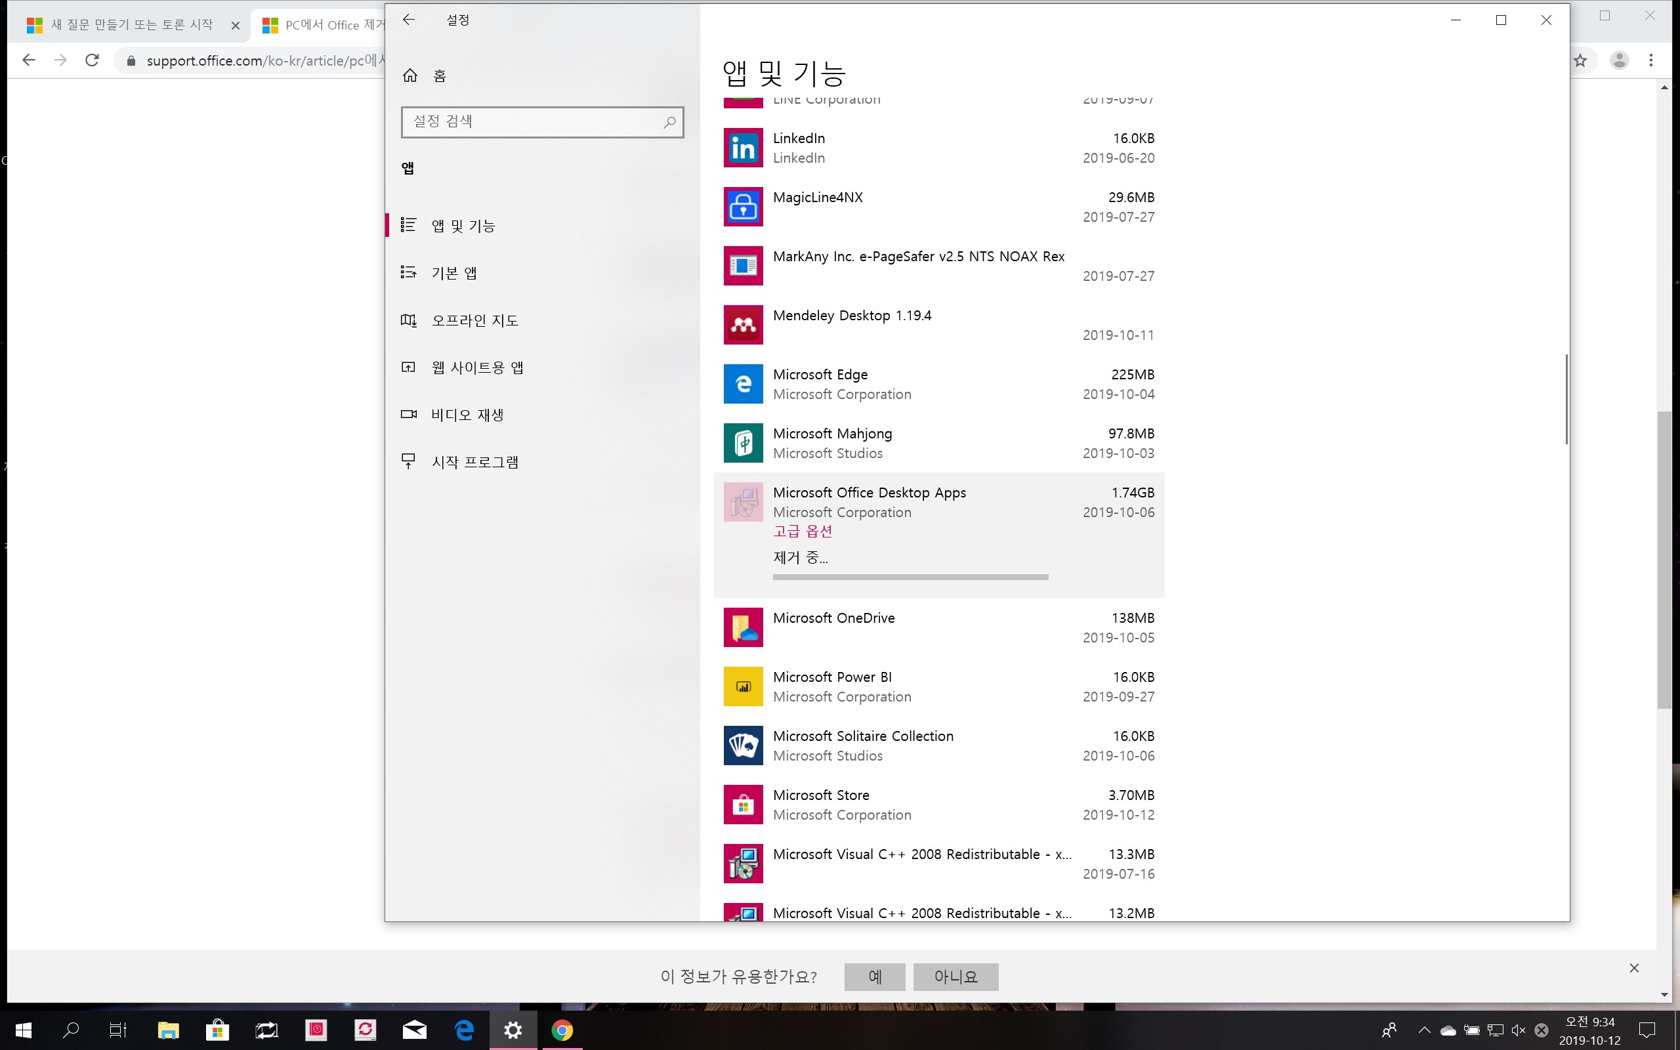
Task: Click the 아니요 feedback button
Action: pyautogui.click(x=955, y=976)
